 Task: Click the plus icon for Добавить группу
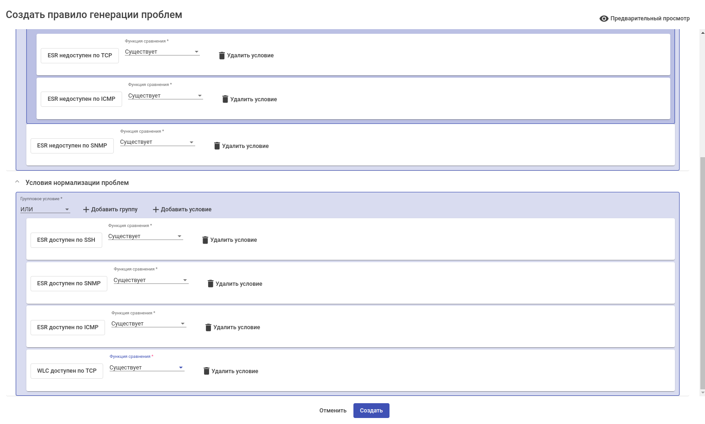pos(86,209)
